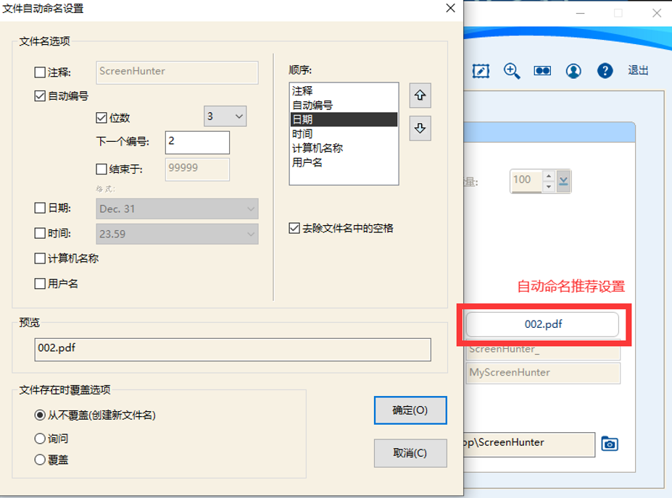This screenshot has height=498, width=672.
Task: Select 时间 in the order list
Action: [x=344, y=134]
